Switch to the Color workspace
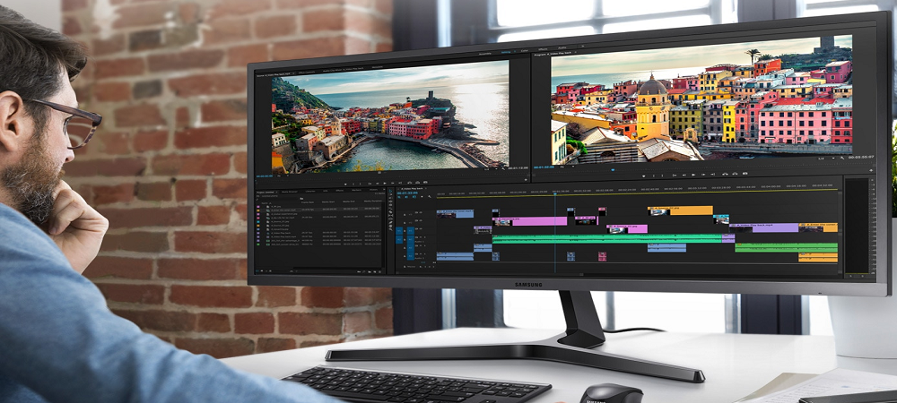897x403 pixels. 524,50
